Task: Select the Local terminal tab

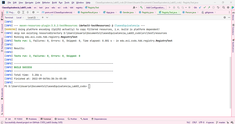Action: [x=19, y=18]
